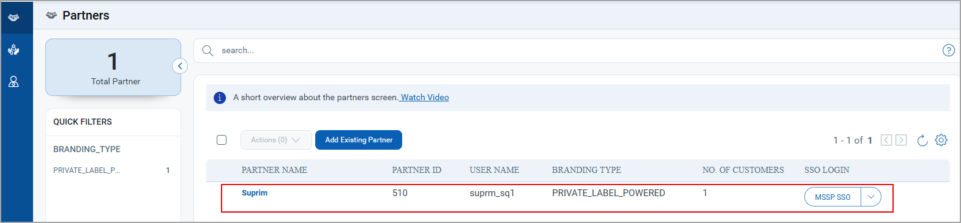This screenshot has width=961, height=223.
Task: Go to next page arrow
Action: (x=901, y=140)
